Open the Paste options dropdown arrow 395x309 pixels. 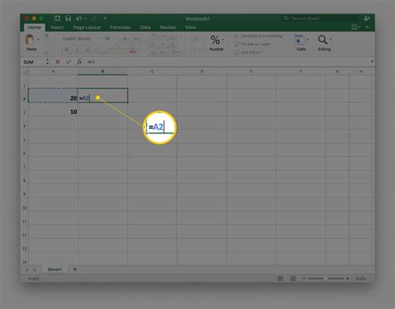(x=38, y=39)
